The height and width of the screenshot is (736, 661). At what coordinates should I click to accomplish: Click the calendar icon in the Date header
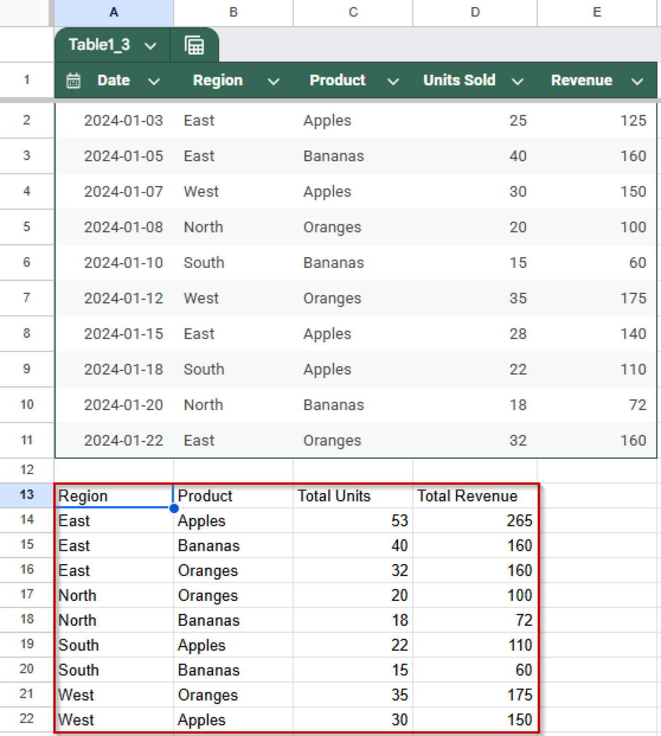[73, 80]
